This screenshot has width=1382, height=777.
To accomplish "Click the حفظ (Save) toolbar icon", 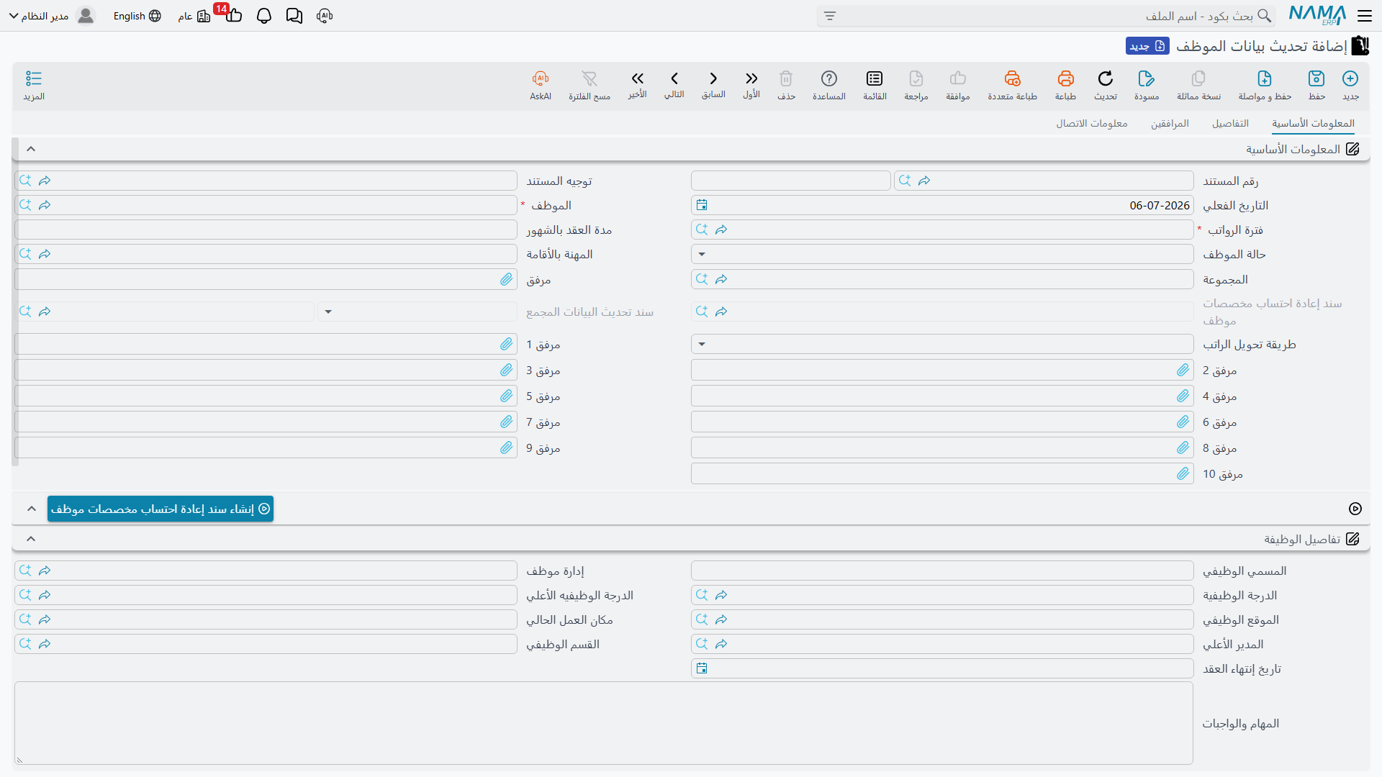I will 1316,78.
